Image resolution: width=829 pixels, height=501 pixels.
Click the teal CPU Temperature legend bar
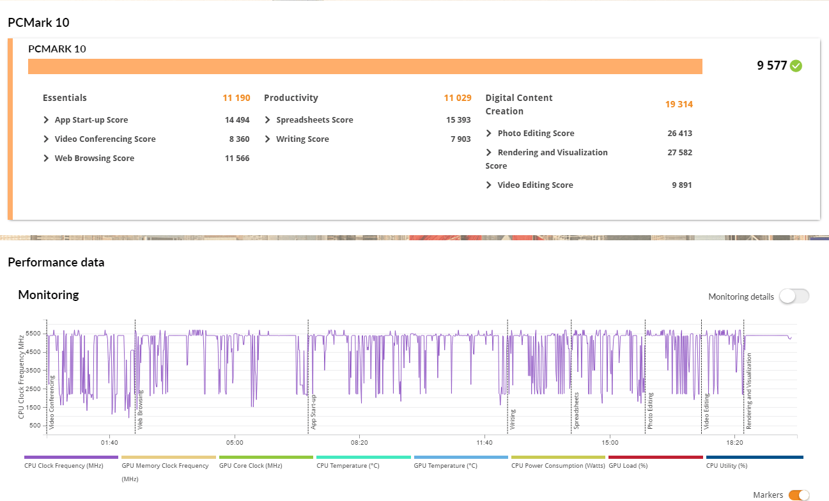(x=364, y=458)
